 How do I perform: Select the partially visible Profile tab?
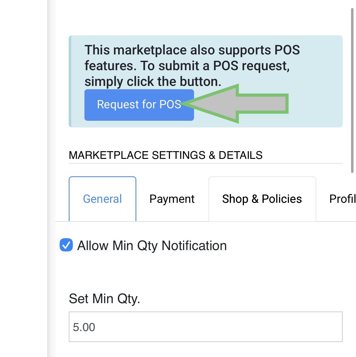[342, 199]
